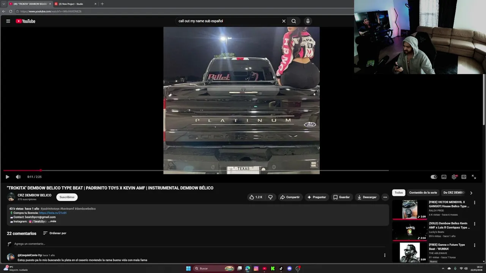The image size is (486, 273).
Task: Open the CRZ DEMBOW BELICO channel name
Action: click(35, 195)
